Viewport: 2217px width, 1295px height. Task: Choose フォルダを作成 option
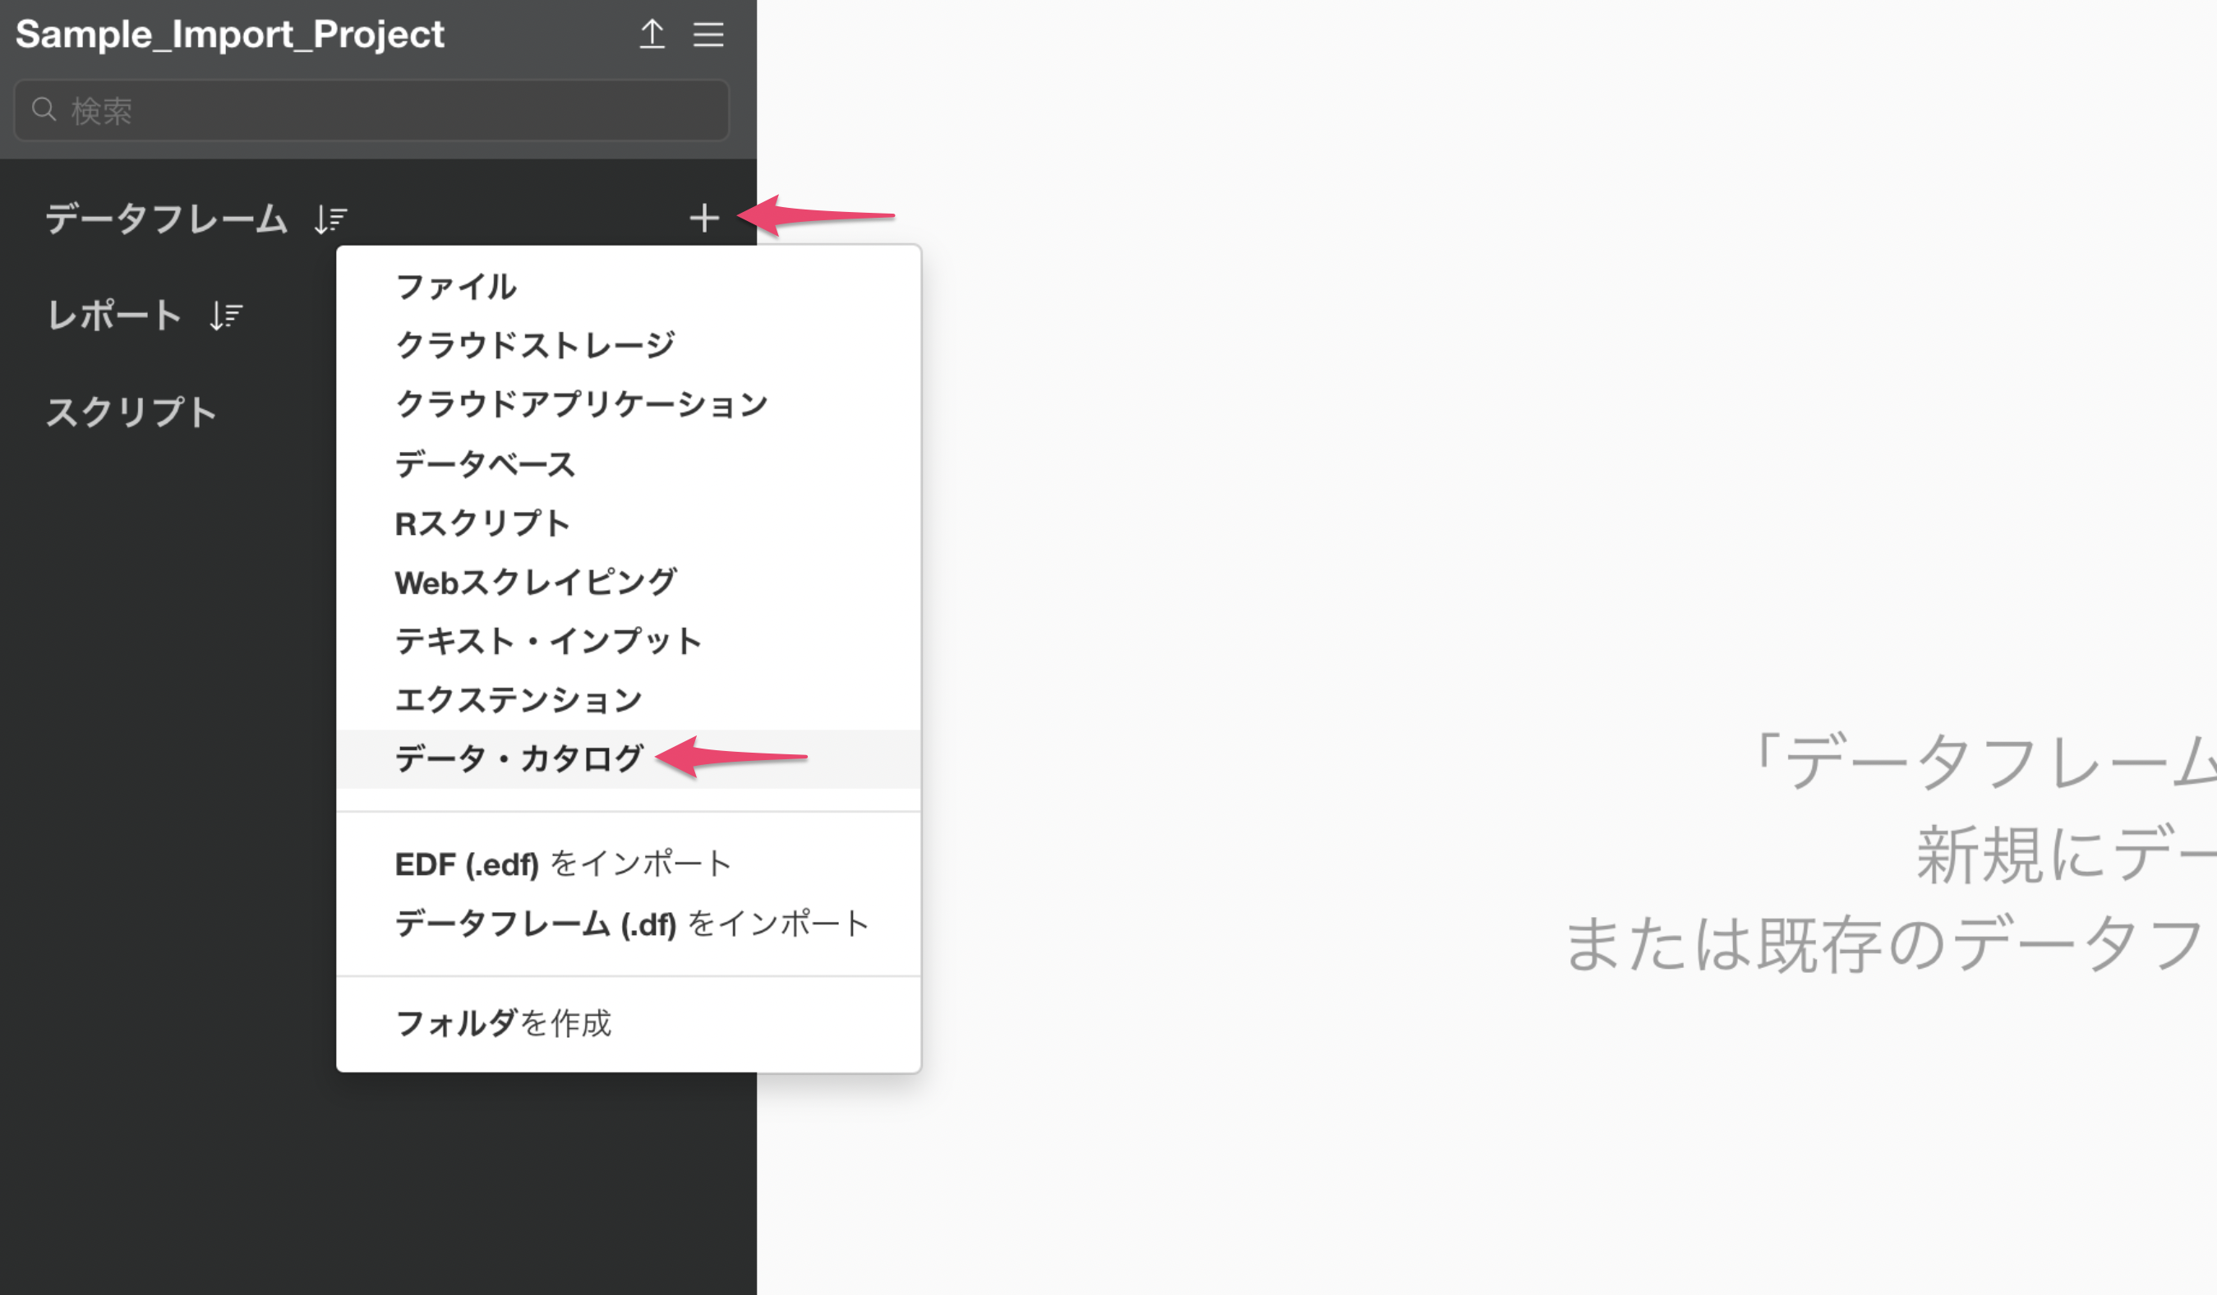502,1023
